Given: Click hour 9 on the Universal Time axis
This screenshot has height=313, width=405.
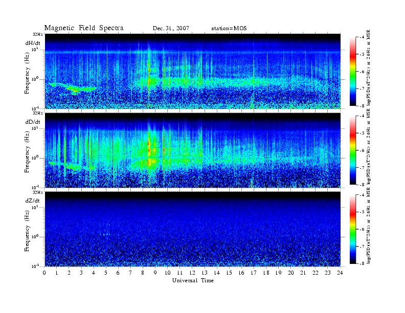Looking at the screenshot, I should click(155, 273).
